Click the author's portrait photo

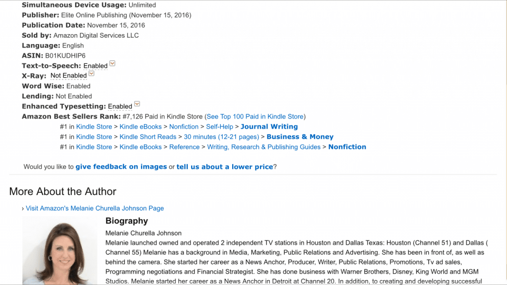[x=60, y=251]
